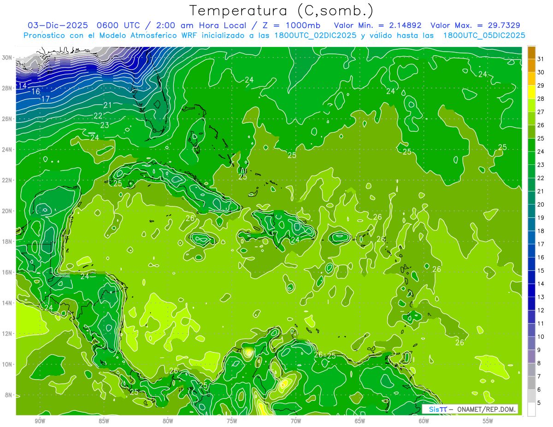This screenshot has height=427, width=553.
Task: Click the map contour label 17
Action: pyautogui.click(x=45, y=99)
